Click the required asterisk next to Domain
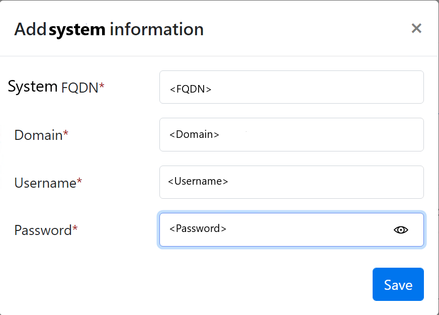 click(x=66, y=134)
